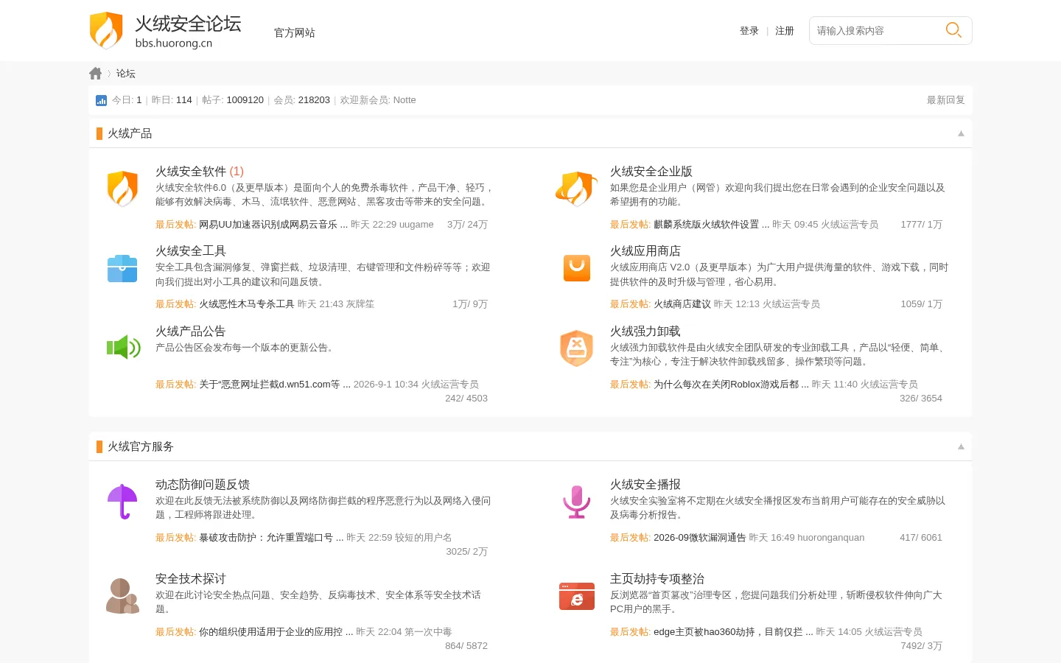
Task: Collapse the 火绒产品 section
Action: 961,133
